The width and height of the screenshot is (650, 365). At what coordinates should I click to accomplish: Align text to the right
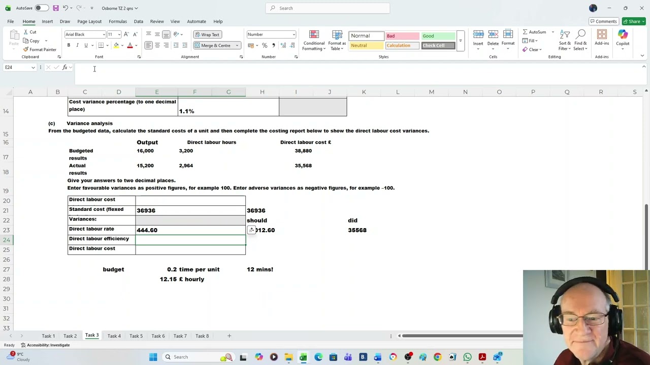(x=166, y=46)
